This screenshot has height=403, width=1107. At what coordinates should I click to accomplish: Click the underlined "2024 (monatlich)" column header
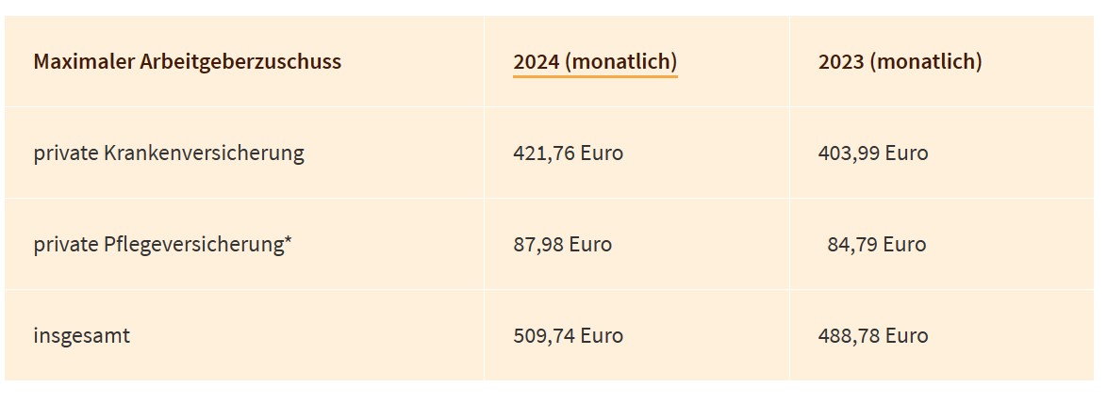(595, 62)
